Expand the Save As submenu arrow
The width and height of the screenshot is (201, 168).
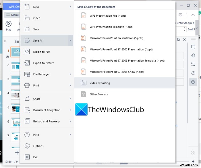click(70, 40)
